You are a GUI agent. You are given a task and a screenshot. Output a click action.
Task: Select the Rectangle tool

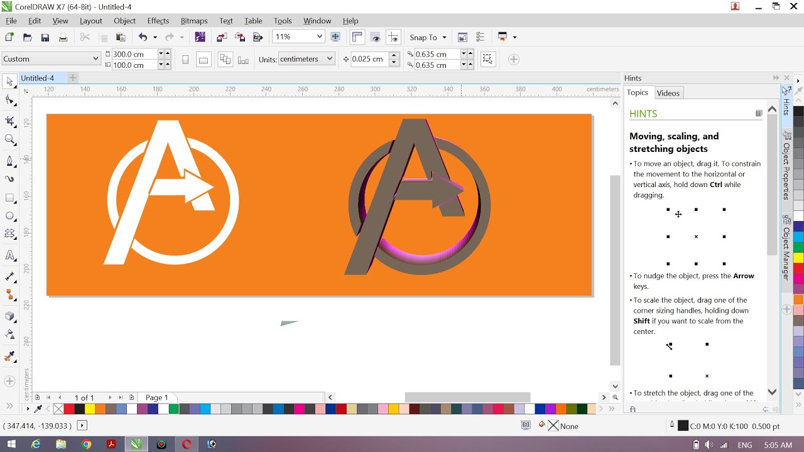(9, 198)
